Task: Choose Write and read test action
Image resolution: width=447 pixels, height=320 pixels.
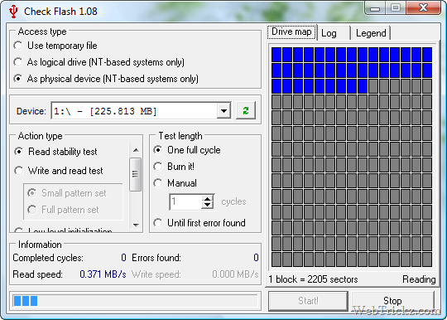Action: [x=59, y=171]
